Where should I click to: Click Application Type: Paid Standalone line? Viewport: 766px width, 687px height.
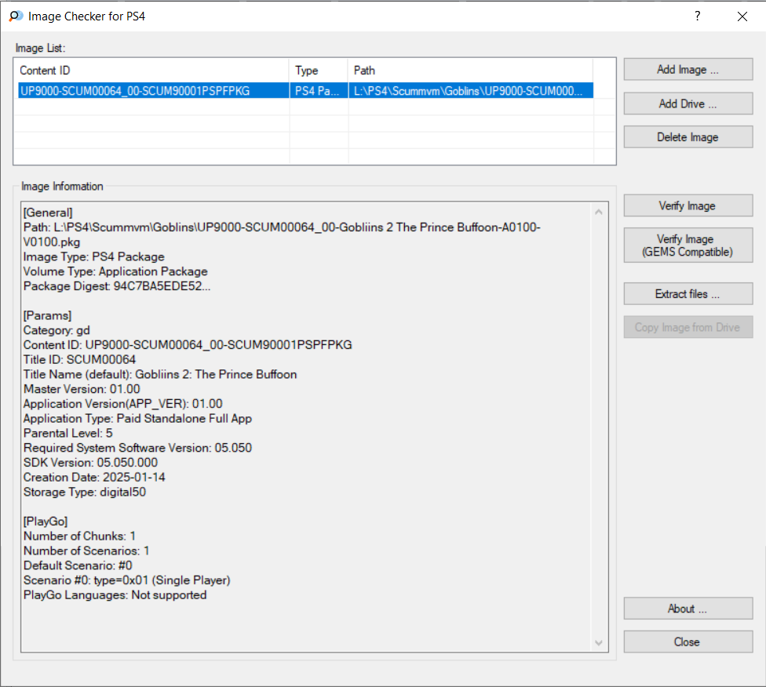(138, 419)
